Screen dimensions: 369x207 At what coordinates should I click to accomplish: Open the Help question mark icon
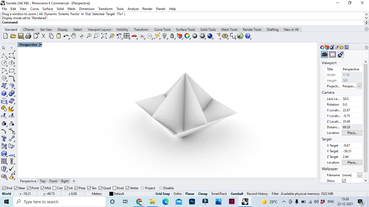(x=248, y=36)
